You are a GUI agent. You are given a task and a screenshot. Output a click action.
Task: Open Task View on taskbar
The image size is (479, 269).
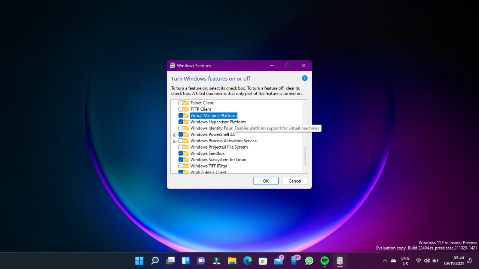[171, 260]
